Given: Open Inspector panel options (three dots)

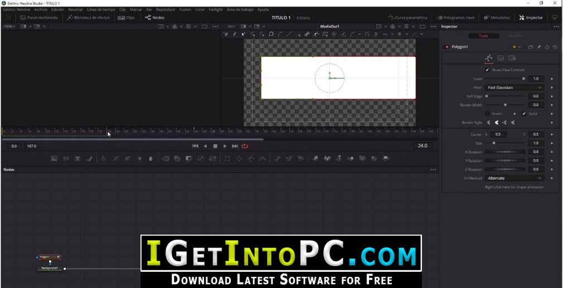Looking at the screenshot, I should pos(556,27).
